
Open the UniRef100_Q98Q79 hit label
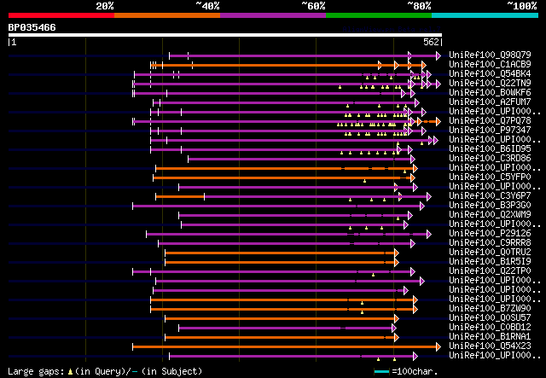pyautogui.click(x=490, y=55)
